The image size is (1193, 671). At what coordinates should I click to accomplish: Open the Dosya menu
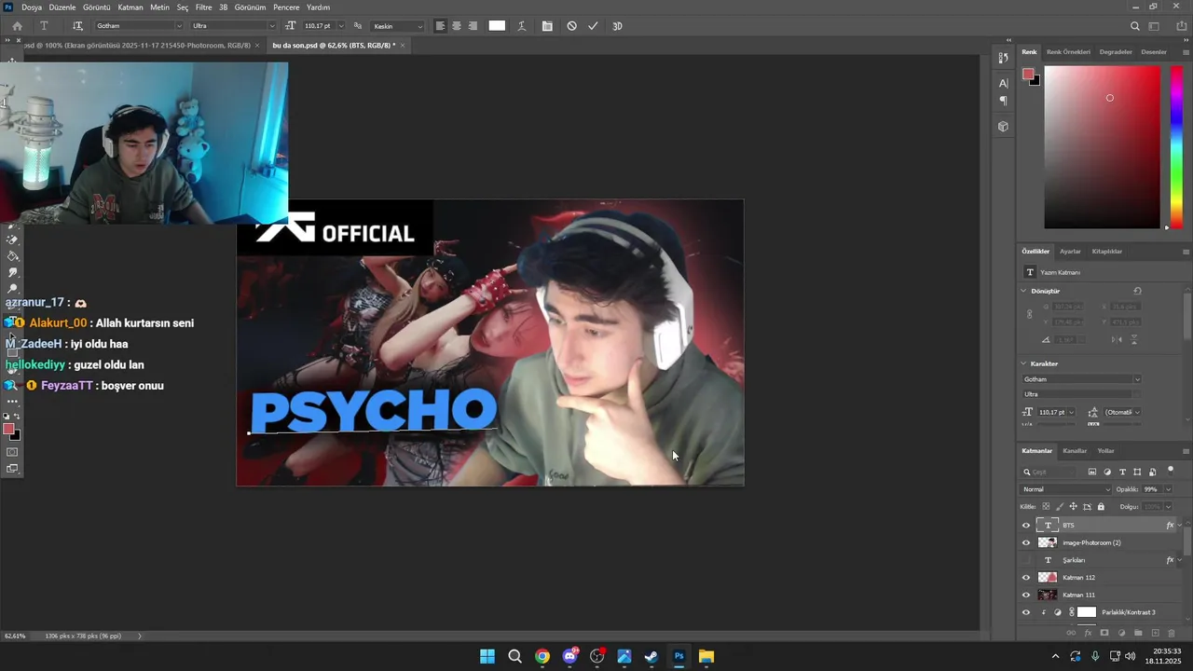[31, 7]
